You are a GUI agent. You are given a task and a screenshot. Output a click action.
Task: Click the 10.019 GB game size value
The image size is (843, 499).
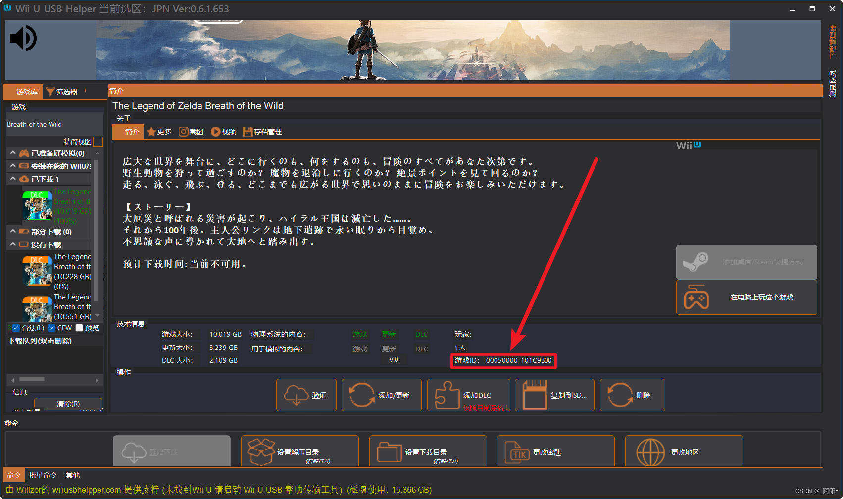[225, 334]
